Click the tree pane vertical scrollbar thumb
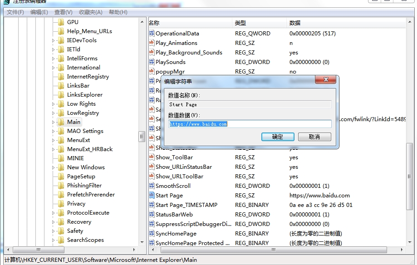Screen dimensions: 417x265 142,137
